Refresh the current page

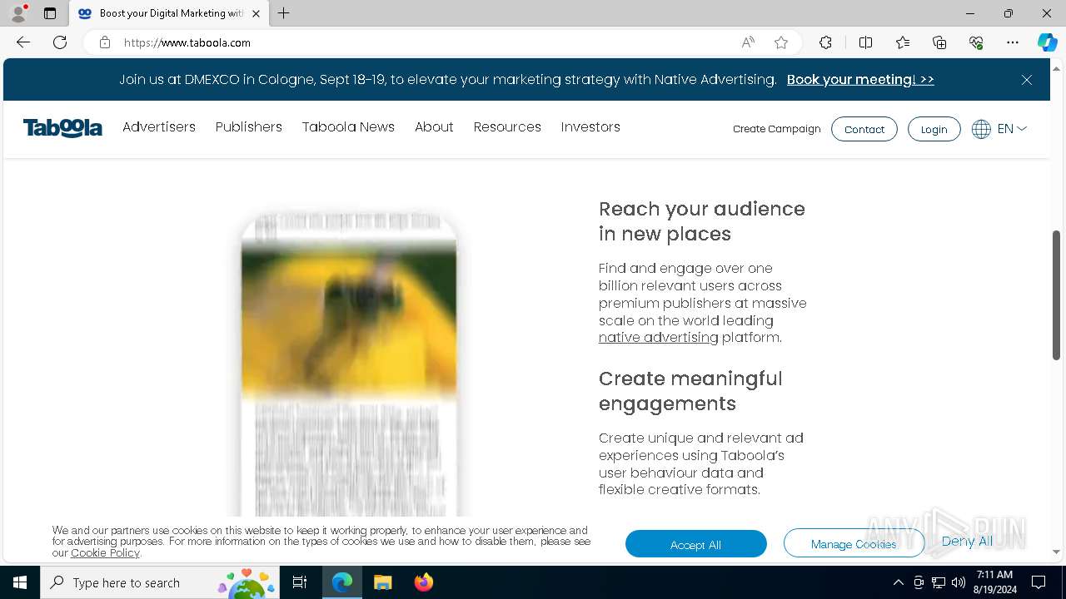coord(60,42)
